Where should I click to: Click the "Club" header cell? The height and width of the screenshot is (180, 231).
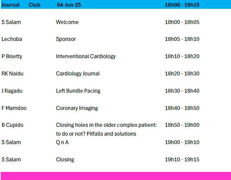[x=35, y=5]
